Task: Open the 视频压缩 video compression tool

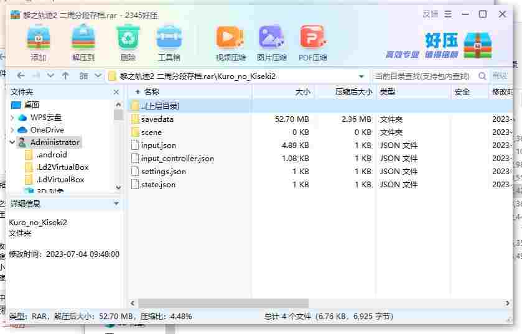Action: (x=230, y=44)
